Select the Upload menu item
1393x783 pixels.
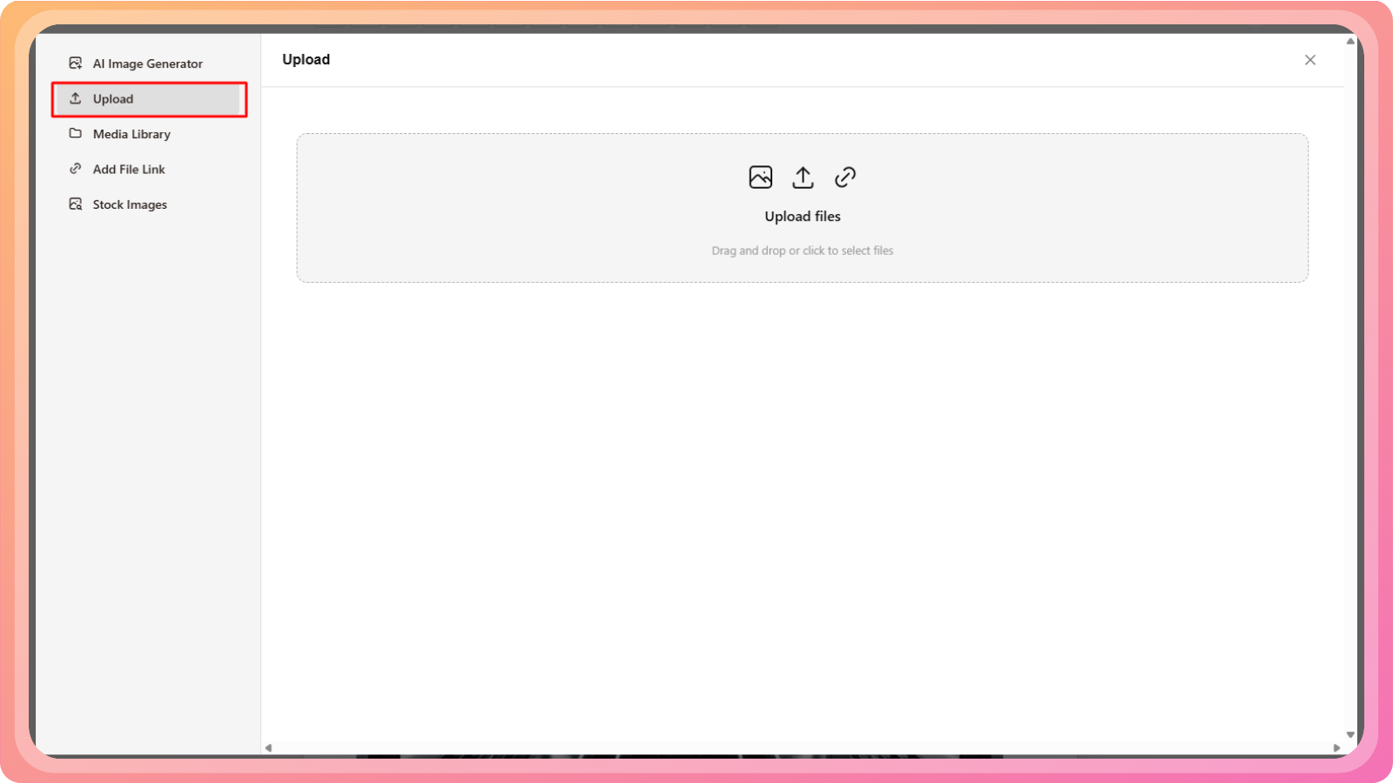[x=113, y=99]
